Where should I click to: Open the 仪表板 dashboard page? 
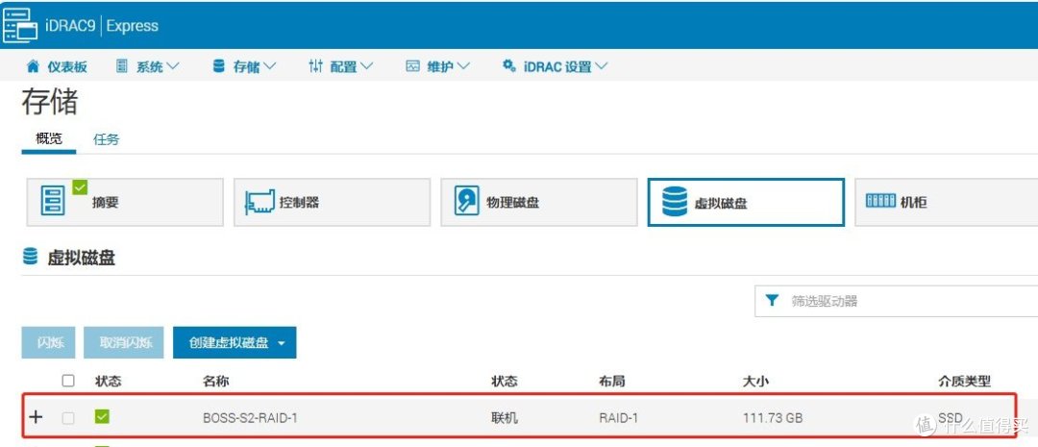tap(57, 66)
